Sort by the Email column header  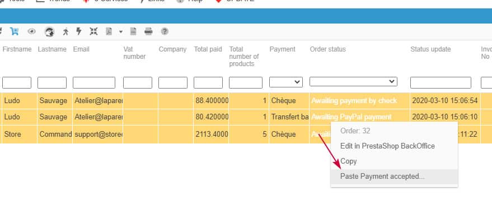[81, 49]
